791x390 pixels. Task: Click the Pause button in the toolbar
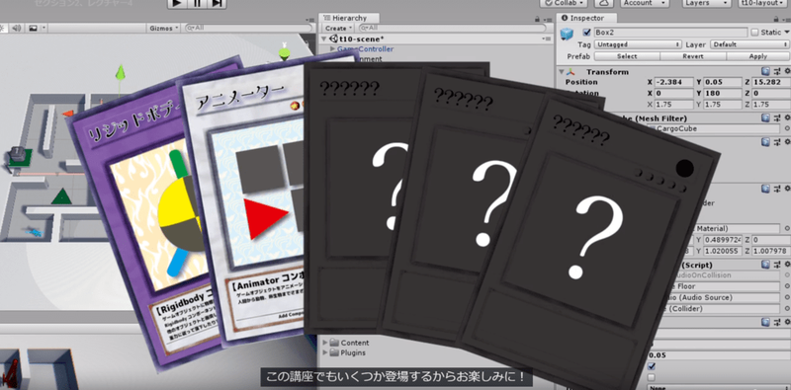tap(197, 3)
